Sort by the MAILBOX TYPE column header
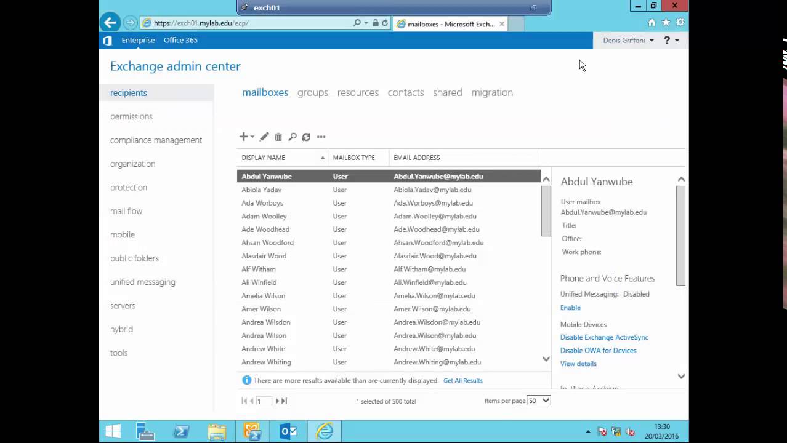Screen dimensions: 787x443 [x=358, y=158]
